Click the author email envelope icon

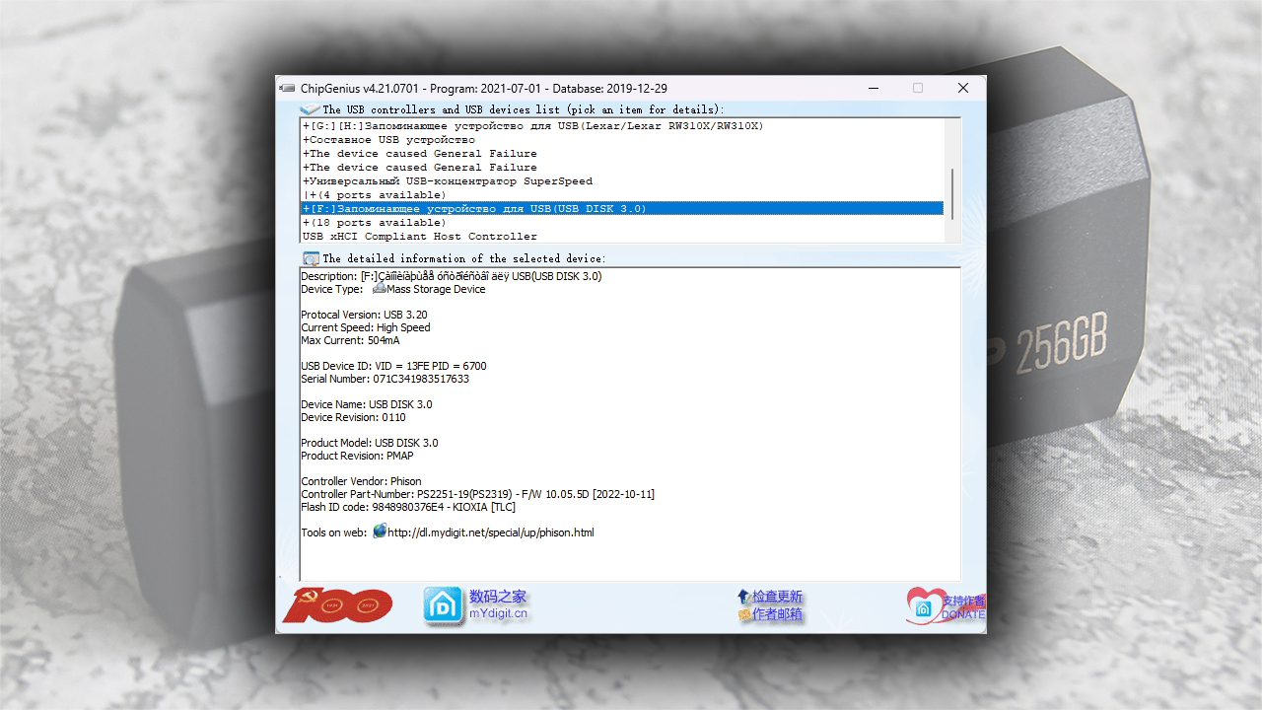click(x=744, y=614)
